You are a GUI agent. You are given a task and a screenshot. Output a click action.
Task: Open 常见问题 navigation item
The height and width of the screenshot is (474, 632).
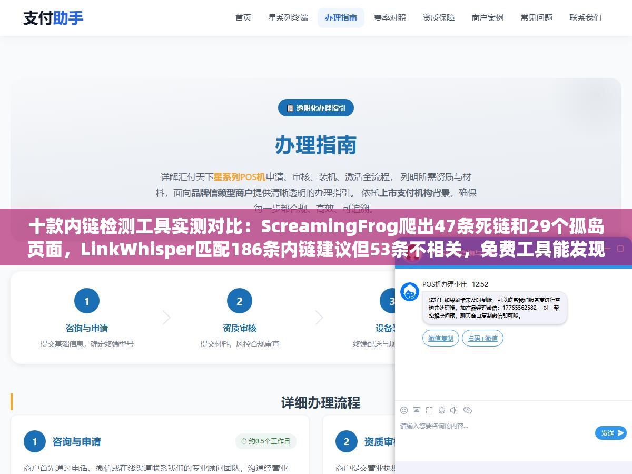tap(537, 17)
